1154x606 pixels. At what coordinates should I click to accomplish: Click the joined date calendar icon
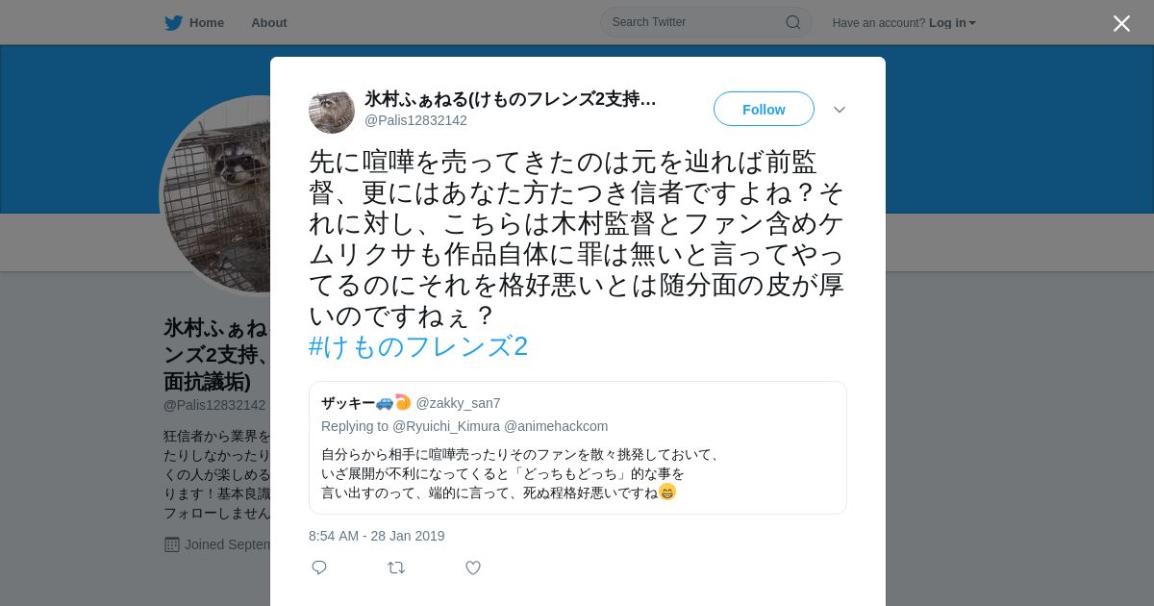coord(172,544)
